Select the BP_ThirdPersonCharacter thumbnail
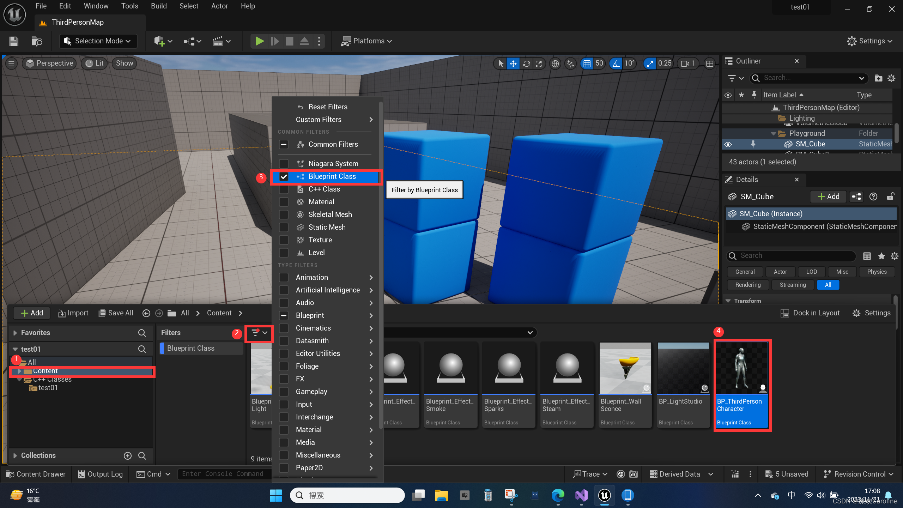This screenshot has height=508, width=903. point(742,369)
